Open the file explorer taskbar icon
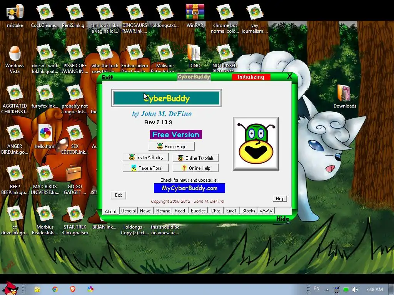394x295 pixels. 37,290
